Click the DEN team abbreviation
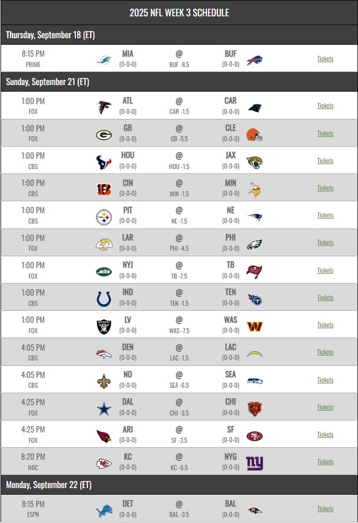Viewport: 358px width, 523px height. pos(128,347)
